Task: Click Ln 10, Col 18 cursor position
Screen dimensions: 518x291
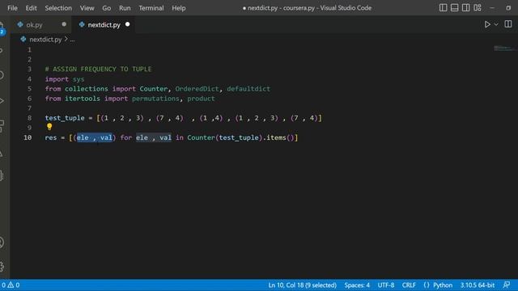Action: click(302, 285)
